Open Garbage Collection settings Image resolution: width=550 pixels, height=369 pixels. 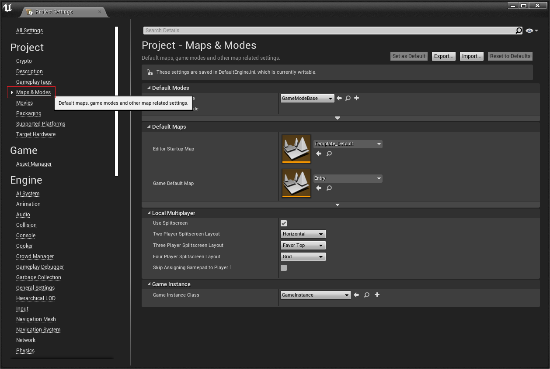(38, 277)
